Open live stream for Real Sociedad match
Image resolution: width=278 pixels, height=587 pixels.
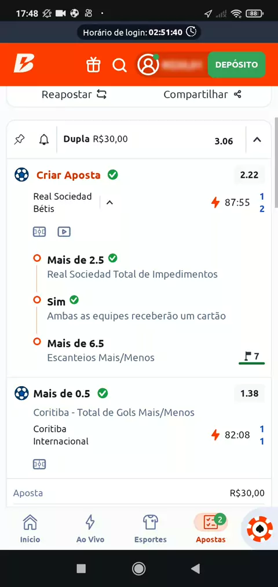point(64,232)
